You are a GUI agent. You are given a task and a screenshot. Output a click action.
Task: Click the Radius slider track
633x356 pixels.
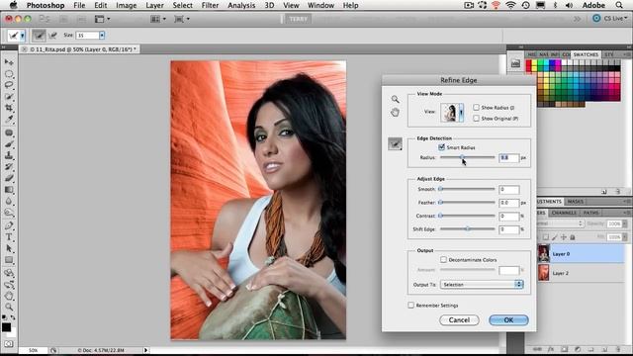click(468, 157)
